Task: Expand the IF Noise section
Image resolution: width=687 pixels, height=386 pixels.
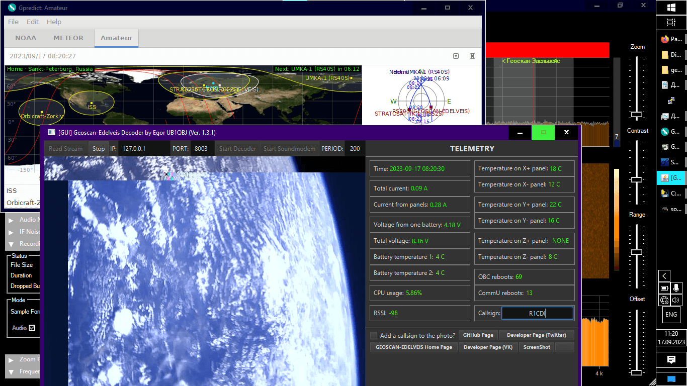Action: pyautogui.click(x=11, y=231)
